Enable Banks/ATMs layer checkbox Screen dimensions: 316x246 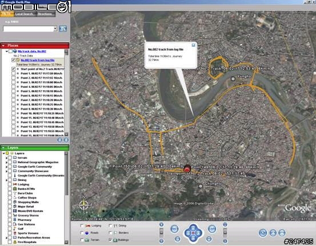pyautogui.click(x=10, y=189)
